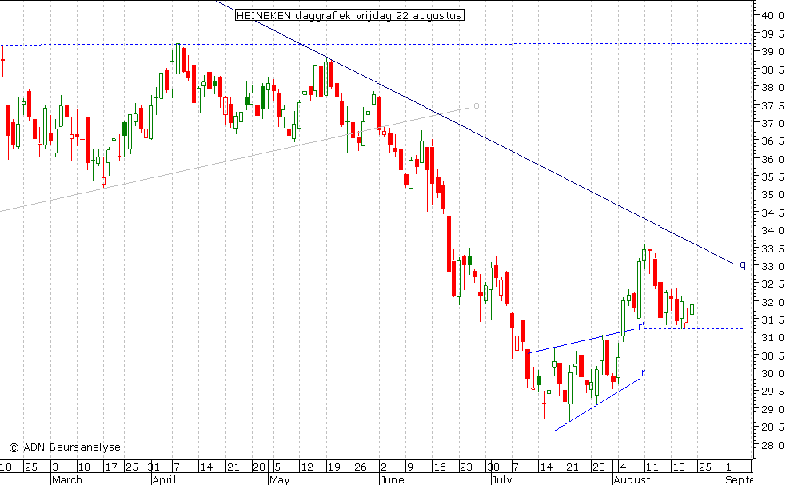Click the July 28 date tick label

point(599,467)
